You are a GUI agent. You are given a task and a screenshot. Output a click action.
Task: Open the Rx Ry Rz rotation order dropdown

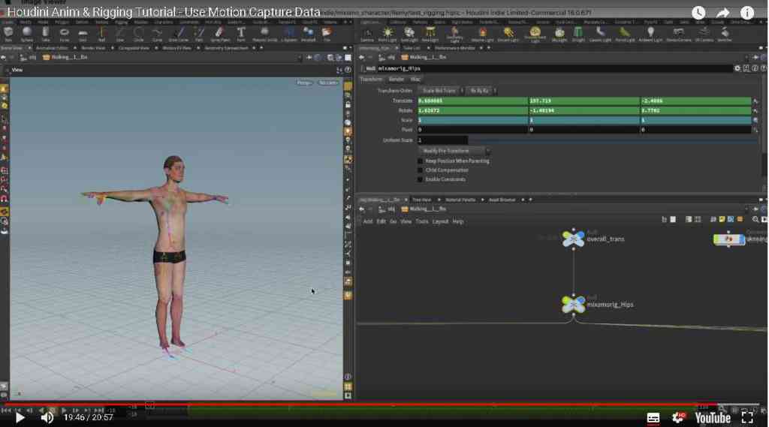click(481, 91)
